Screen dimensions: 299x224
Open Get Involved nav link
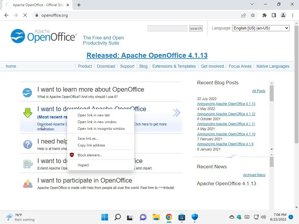click(212, 66)
